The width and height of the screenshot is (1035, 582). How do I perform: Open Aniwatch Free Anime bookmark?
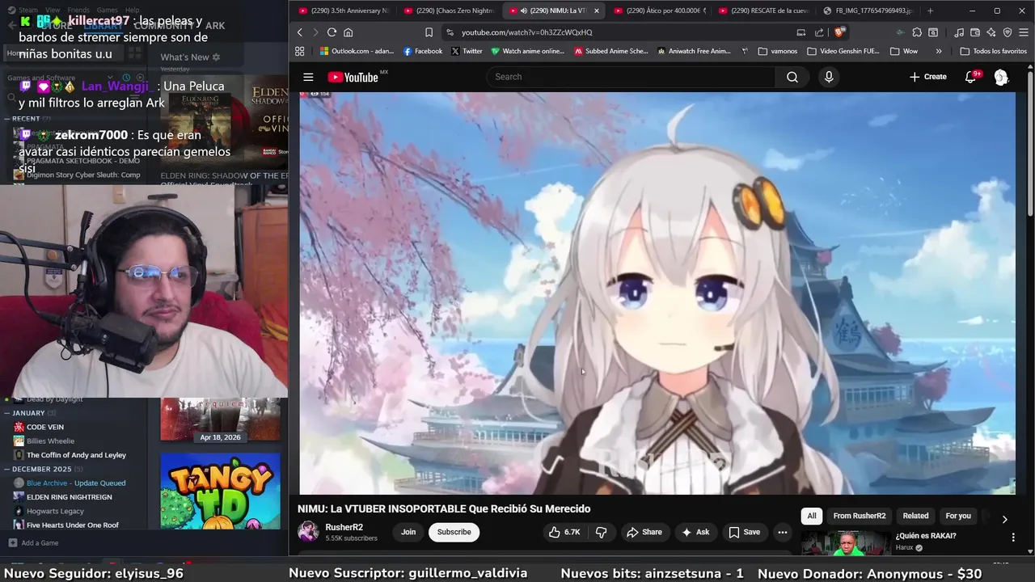[x=694, y=51]
